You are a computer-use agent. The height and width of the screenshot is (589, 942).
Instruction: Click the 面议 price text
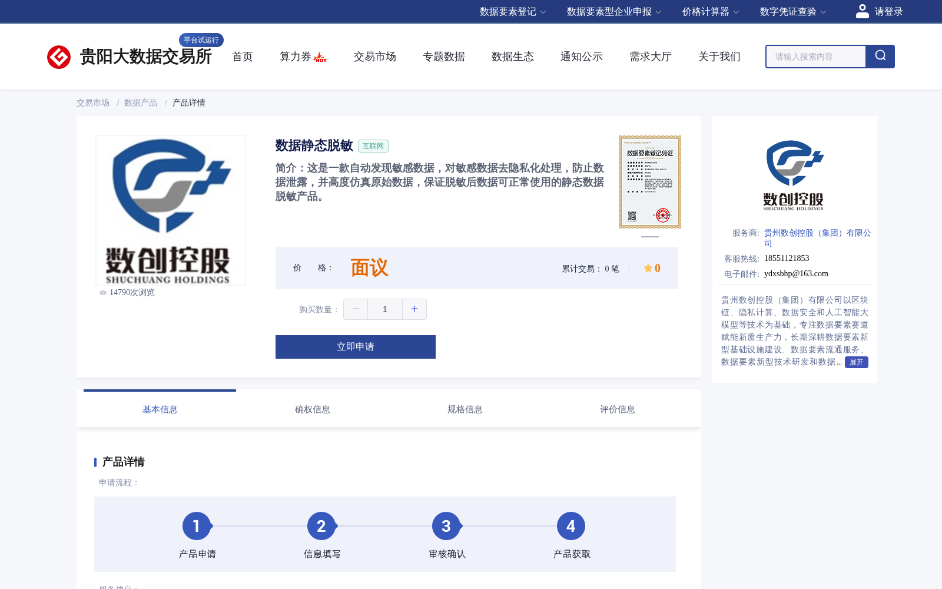pyautogui.click(x=369, y=268)
